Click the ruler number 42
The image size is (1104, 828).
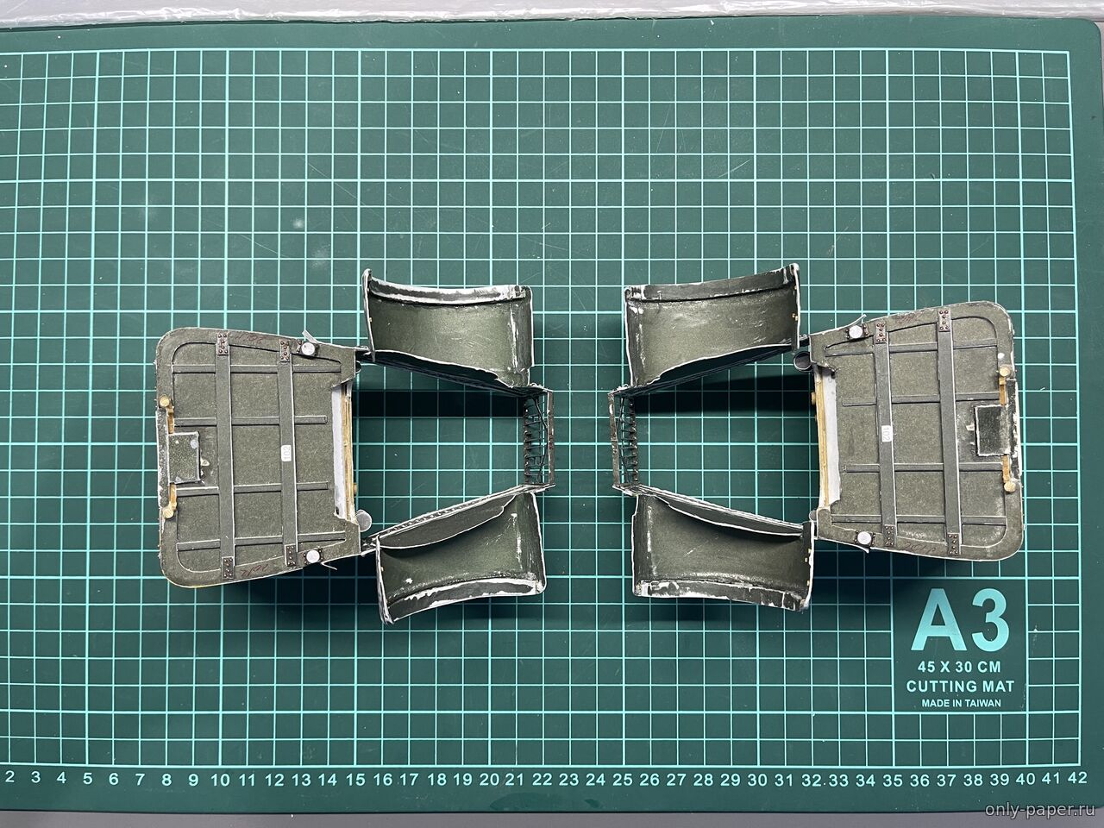tap(1076, 776)
